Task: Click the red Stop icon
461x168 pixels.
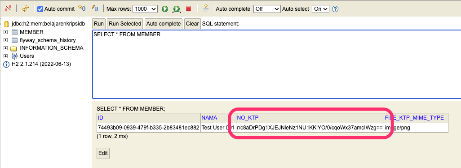Action: (188, 9)
